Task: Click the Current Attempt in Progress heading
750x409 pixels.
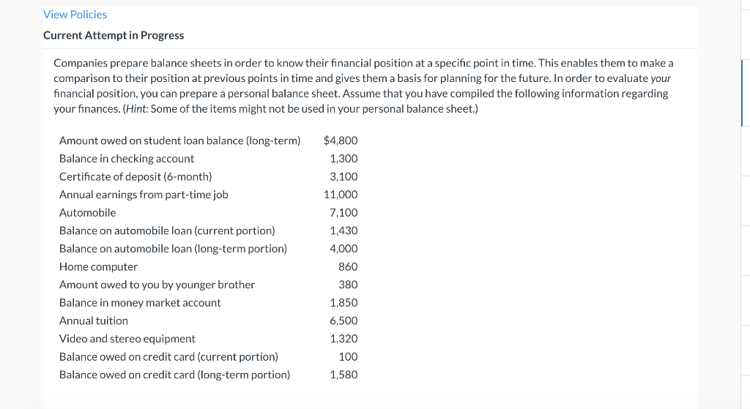Action: [x=114, y=35]
